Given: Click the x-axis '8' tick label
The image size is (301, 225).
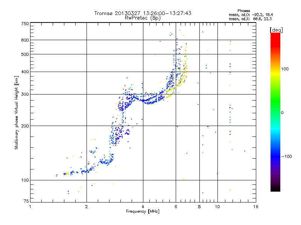Looking at the screenshot, I should 199,207.
